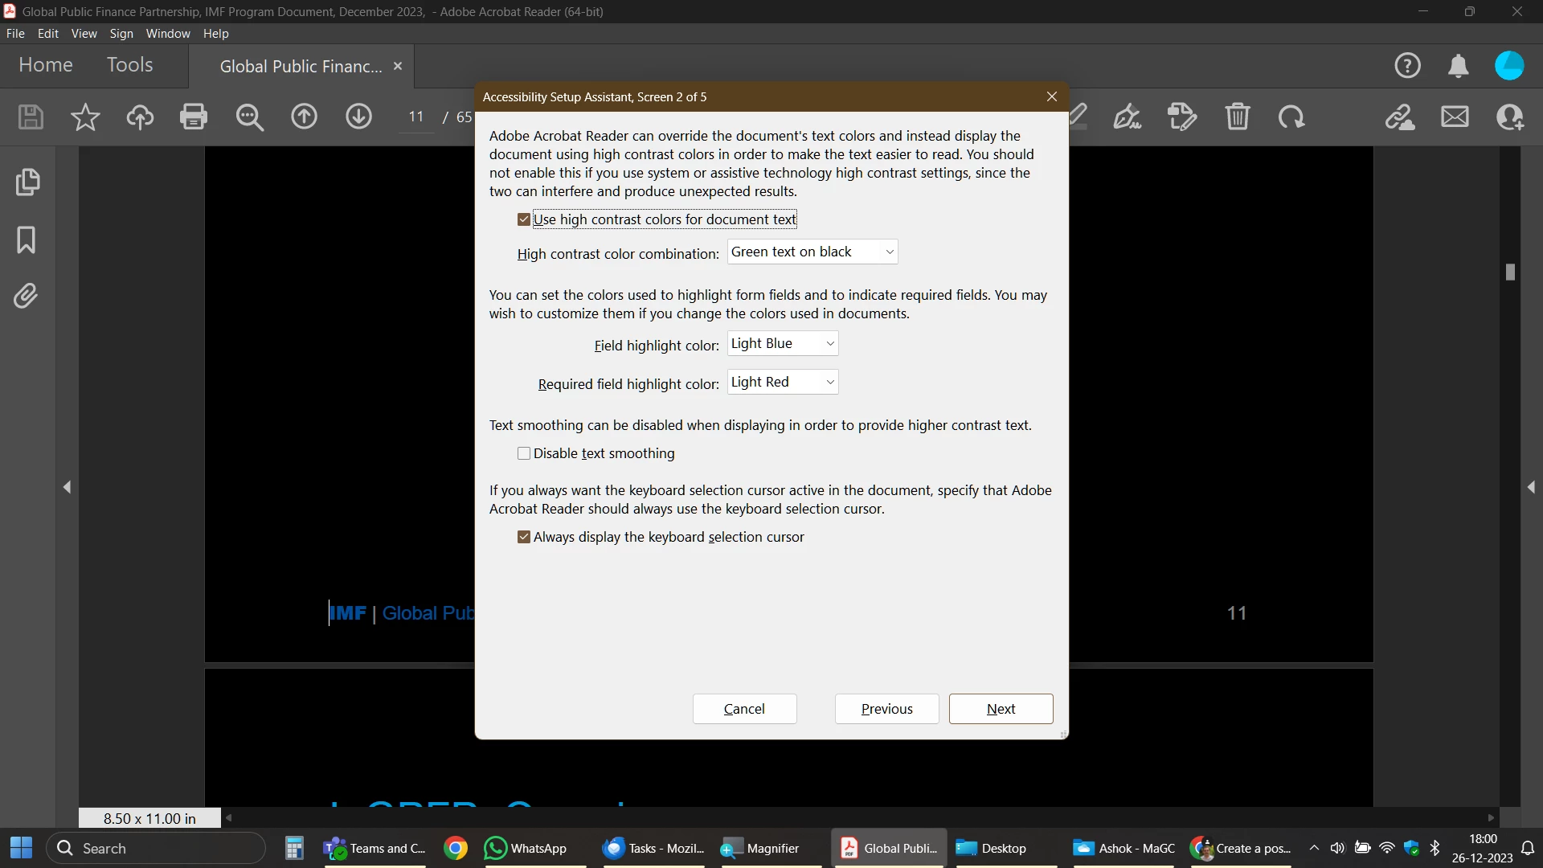Image resolution: width=1543 pixels, height=868 pixels.
Task: Add document to starred with star icon
Action: (85, 117)
